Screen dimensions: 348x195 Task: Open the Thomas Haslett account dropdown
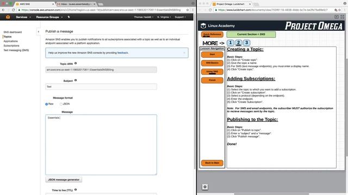tap(144, 17)
